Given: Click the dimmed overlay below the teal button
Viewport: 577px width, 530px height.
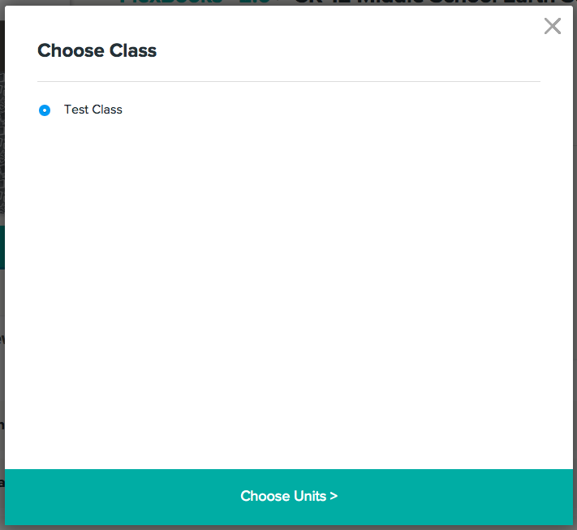Looking at the screenshot, I should coord(288,528).
